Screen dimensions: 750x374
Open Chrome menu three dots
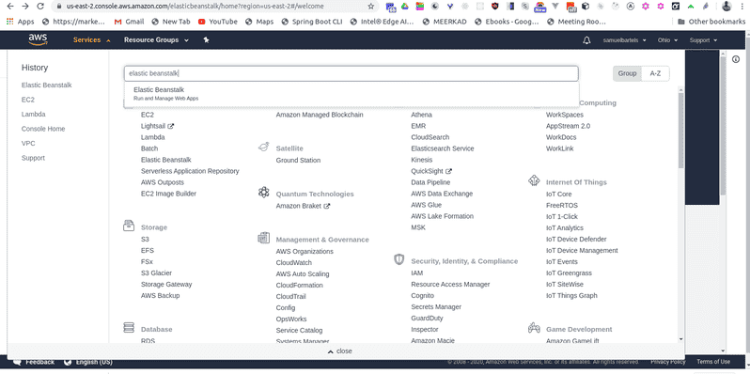[x=742, y=7]
